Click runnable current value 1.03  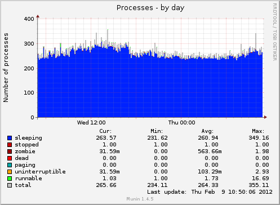[x=109, y=179]
